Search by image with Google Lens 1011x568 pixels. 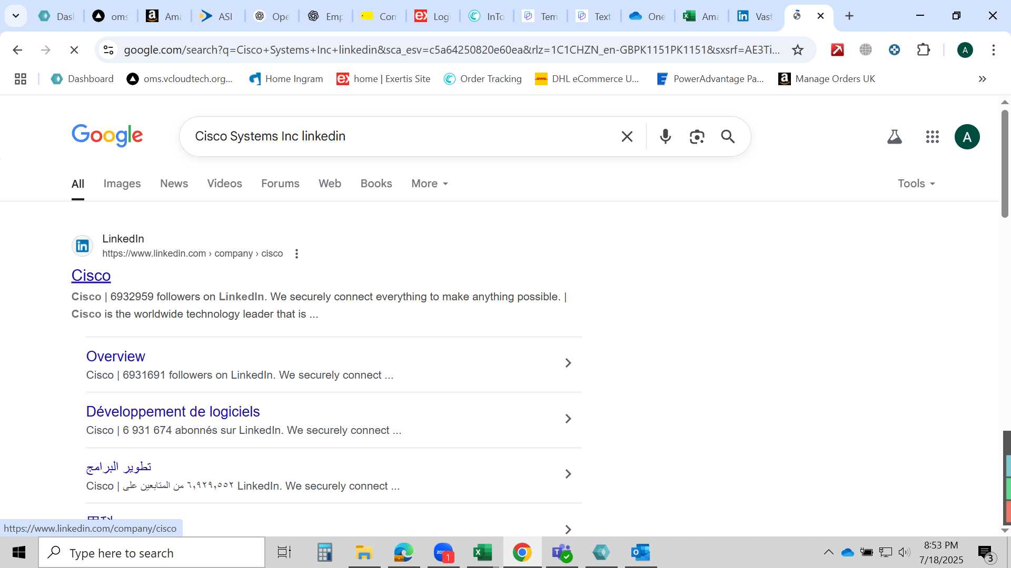(x=697, y=137)
